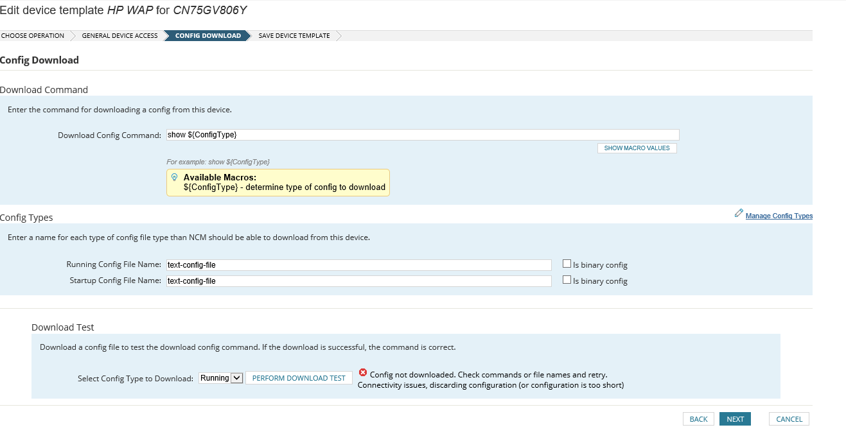This screenshot has height=432, width=846.
Task: Click the '${ConfigType} - determine type' macro description
Action: pos(285,187)
